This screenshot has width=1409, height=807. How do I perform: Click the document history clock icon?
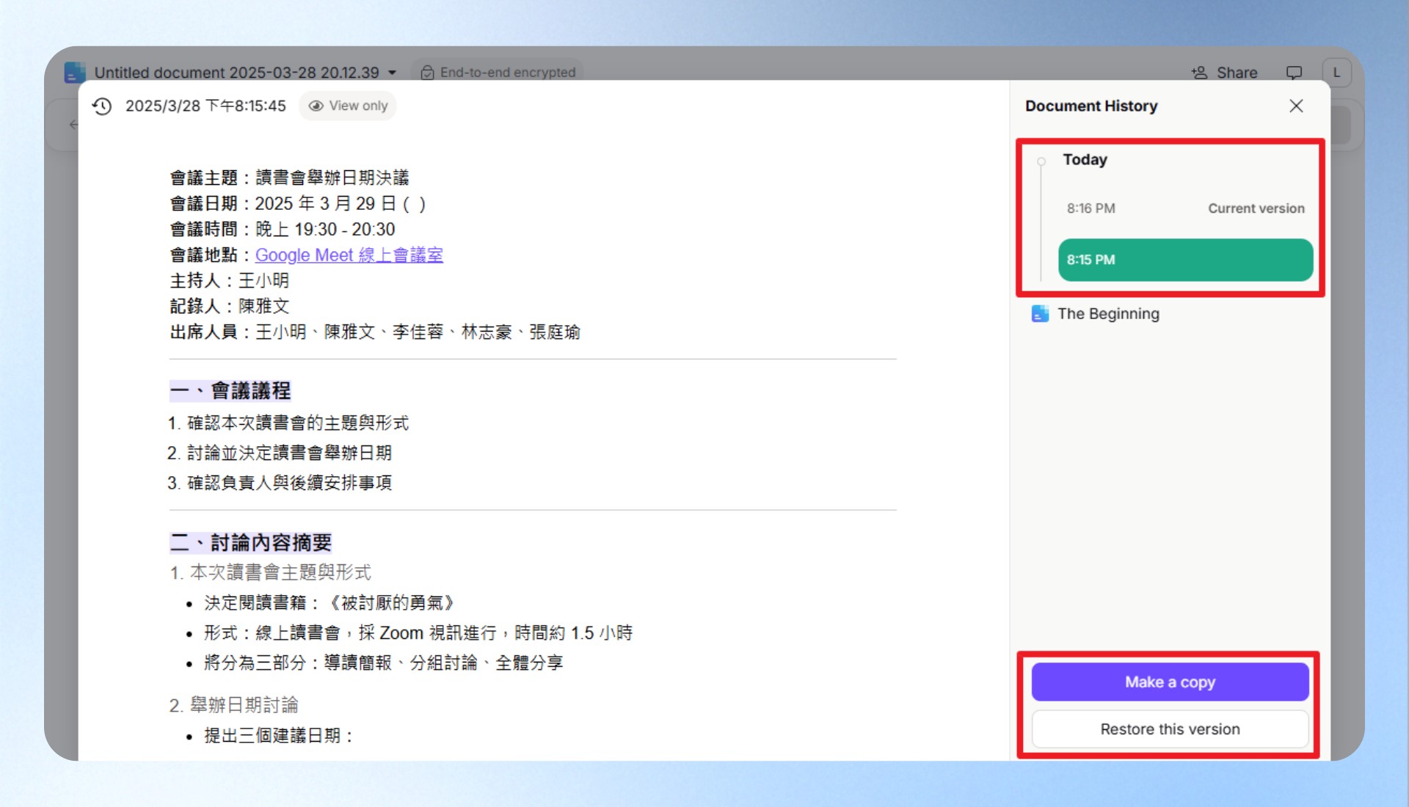click(x=102, y=106)
